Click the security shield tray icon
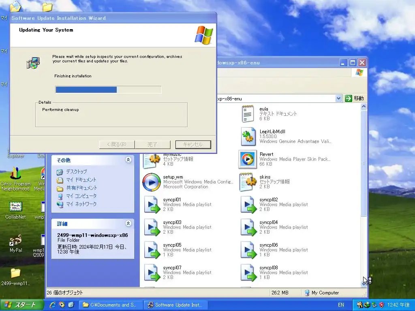The height and width of the screenshot is (311, 415). point(381,305)
